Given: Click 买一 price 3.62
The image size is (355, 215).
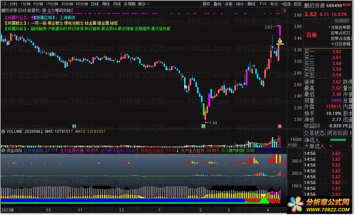Looking at the screenshot, I should click(337, 52).
